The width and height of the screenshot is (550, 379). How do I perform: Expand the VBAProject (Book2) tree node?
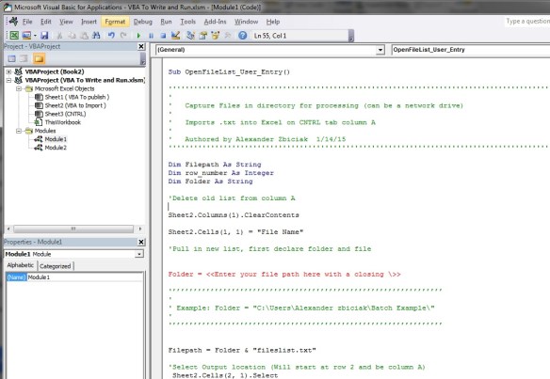point(8,71)
